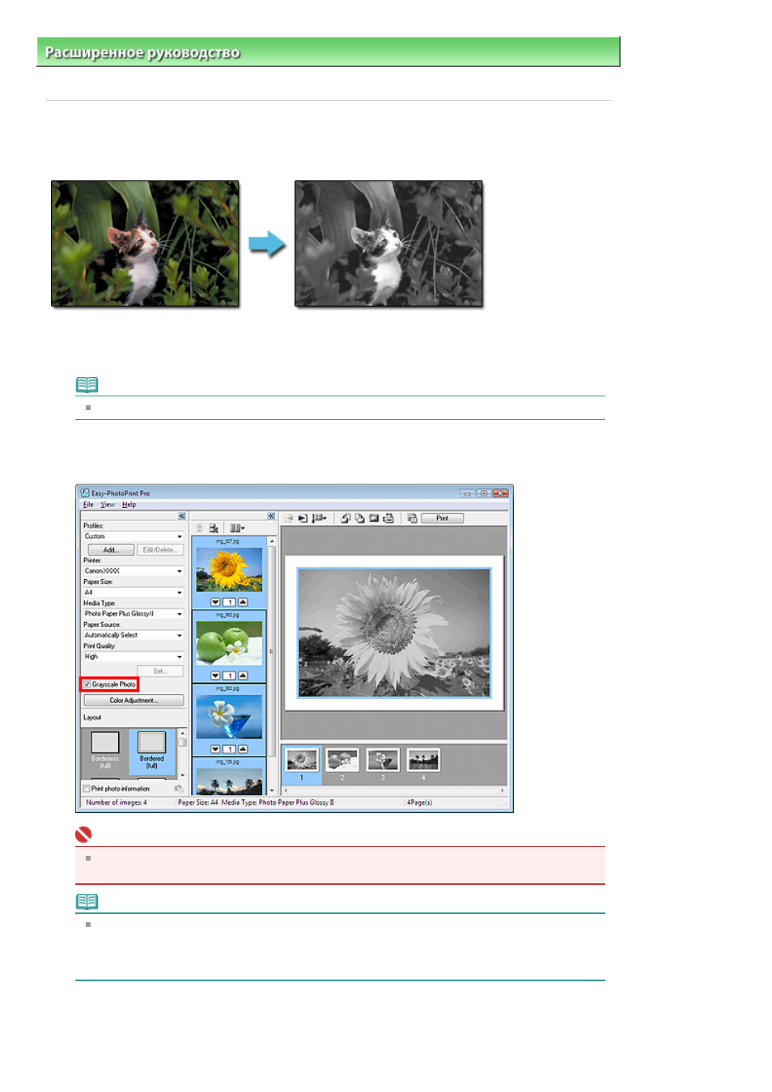Viewport: 772px width, 1092px height.
Task: Select the blue cocktail thumbnail in image list
Action: (229, 717)
